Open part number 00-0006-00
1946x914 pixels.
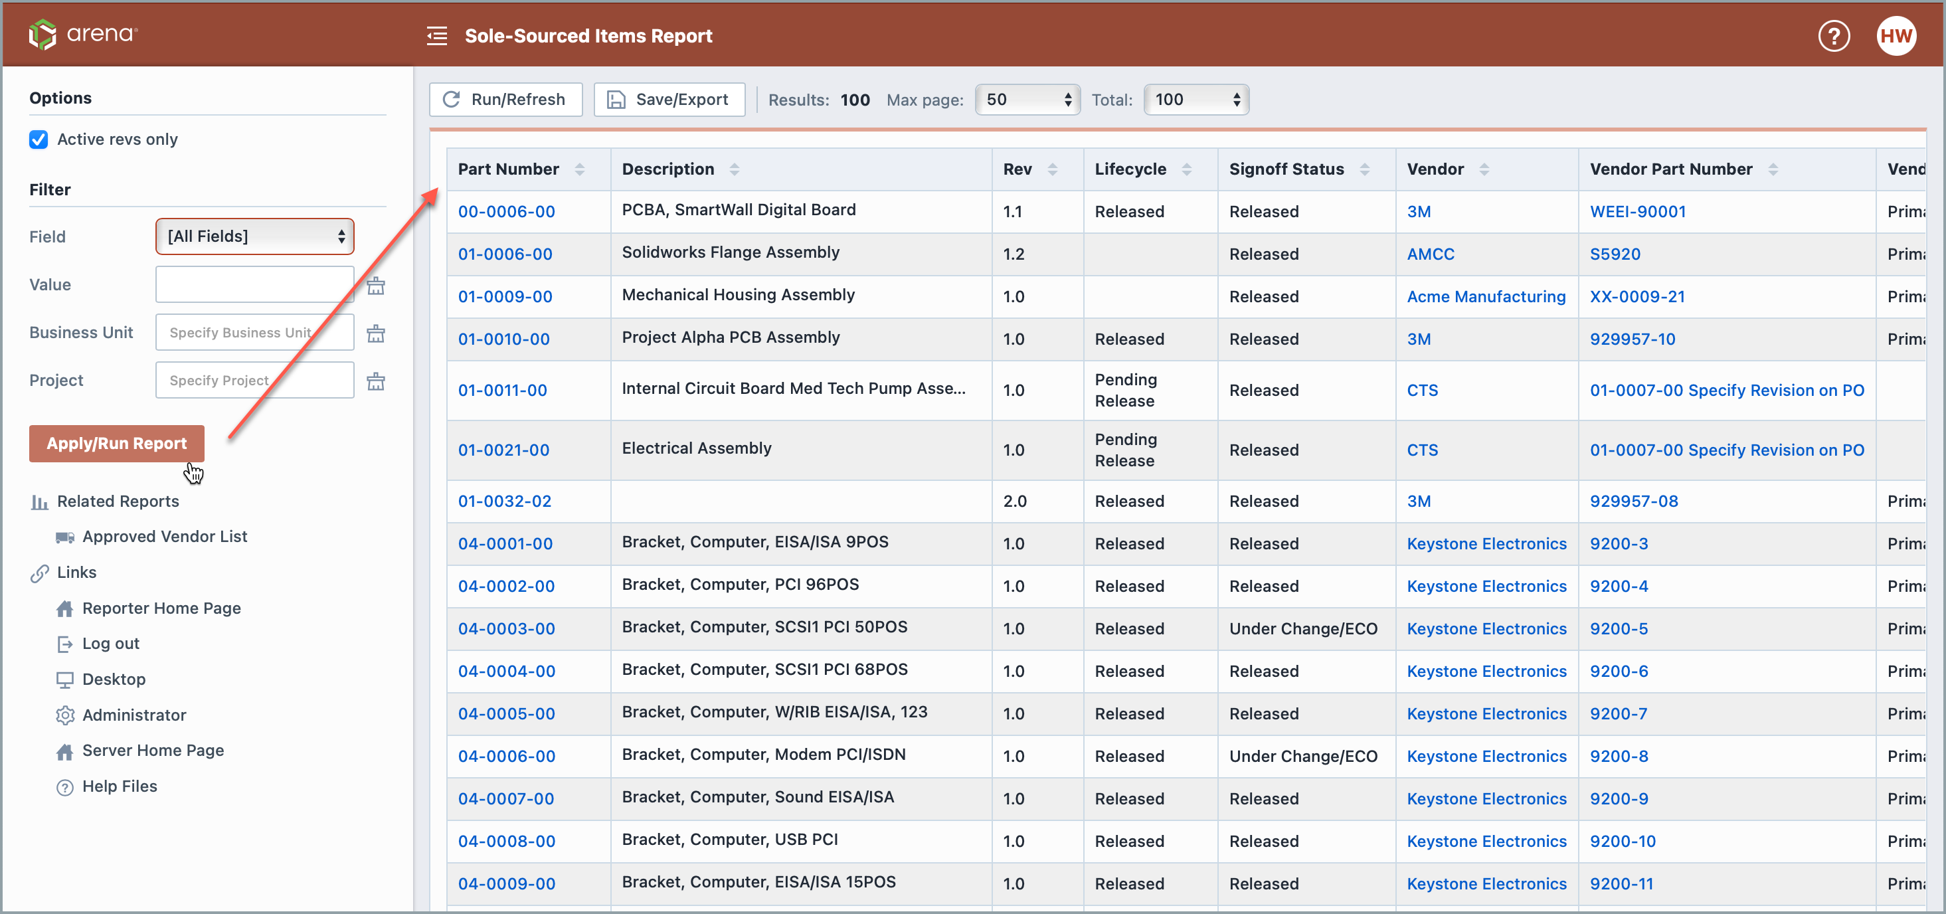[x=506, y=211]
